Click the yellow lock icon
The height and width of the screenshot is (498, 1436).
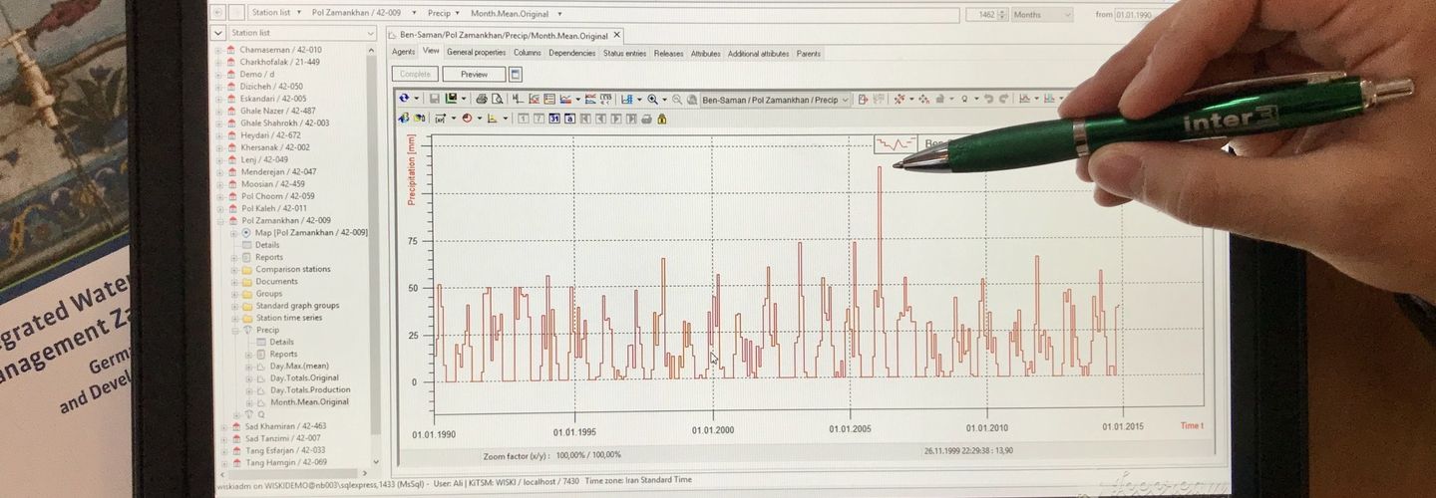pyautogui.click(x=661, y=119)
